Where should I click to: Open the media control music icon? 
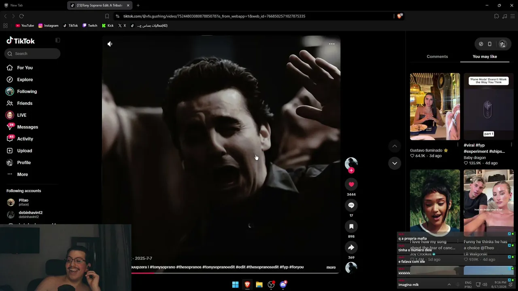tap(505, 16)
